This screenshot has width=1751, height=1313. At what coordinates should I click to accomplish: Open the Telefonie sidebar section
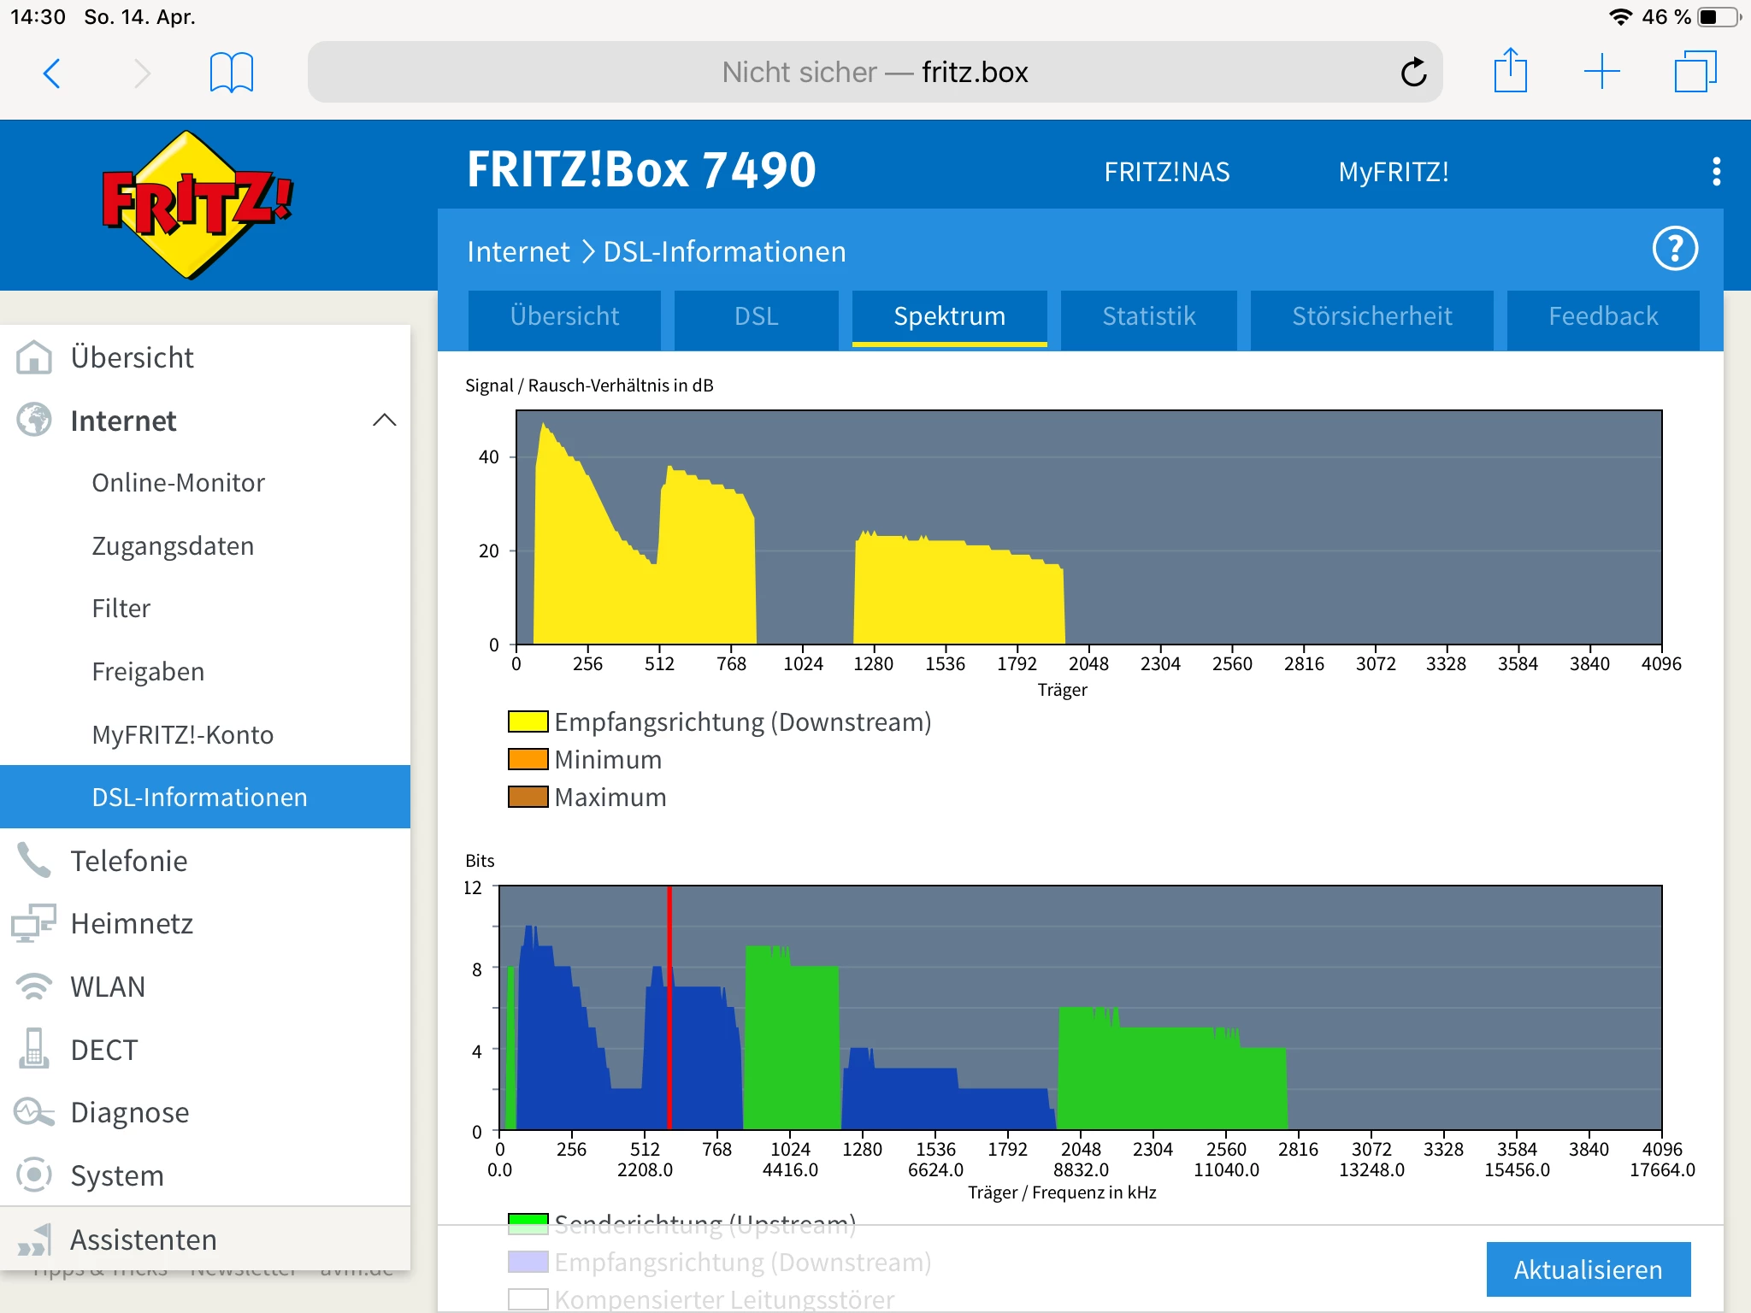pyautogui.click(x=128, y=861)
